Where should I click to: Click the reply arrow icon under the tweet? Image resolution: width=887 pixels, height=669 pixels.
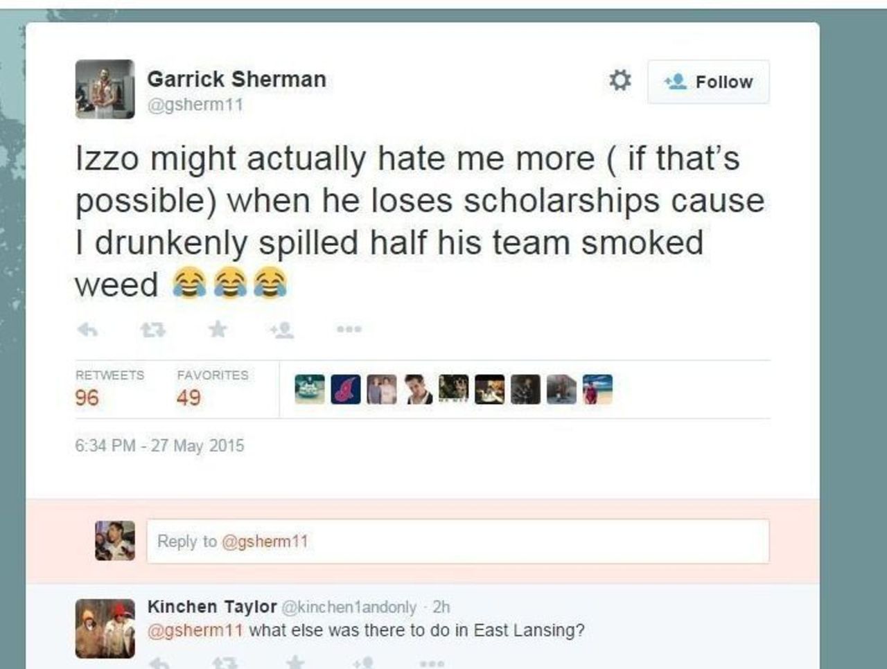87,330
